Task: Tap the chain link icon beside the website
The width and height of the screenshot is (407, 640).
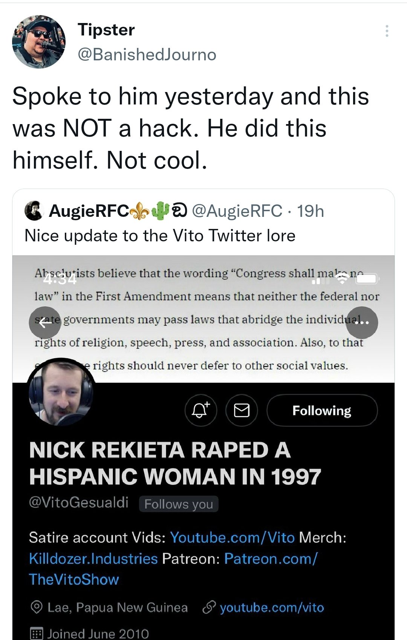Action: 208,607
